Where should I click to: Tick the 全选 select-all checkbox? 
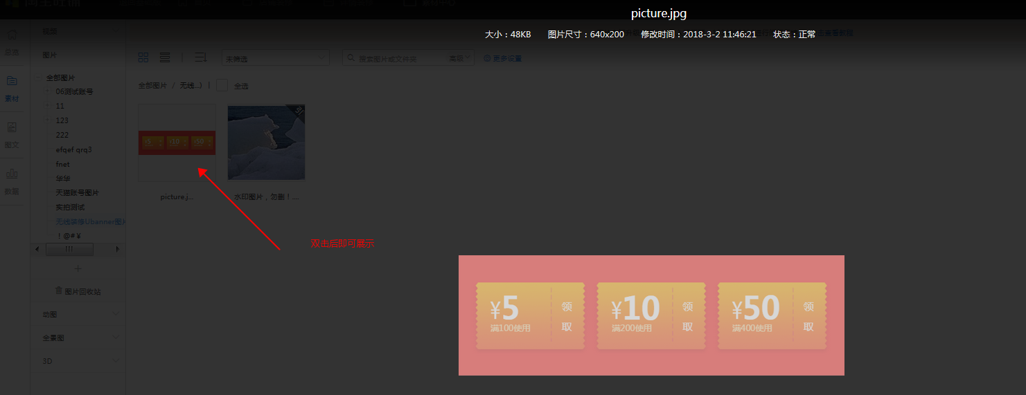click(222, 85)
